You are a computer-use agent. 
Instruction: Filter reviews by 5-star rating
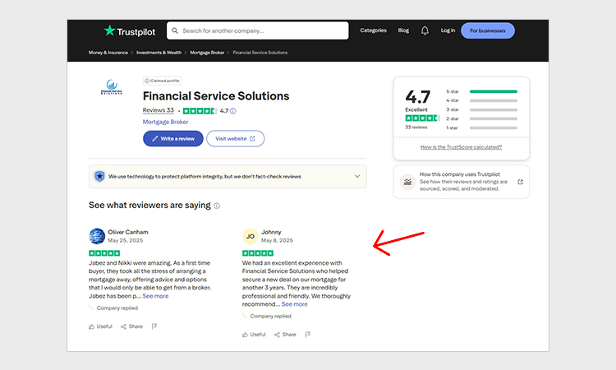point(481,91)
